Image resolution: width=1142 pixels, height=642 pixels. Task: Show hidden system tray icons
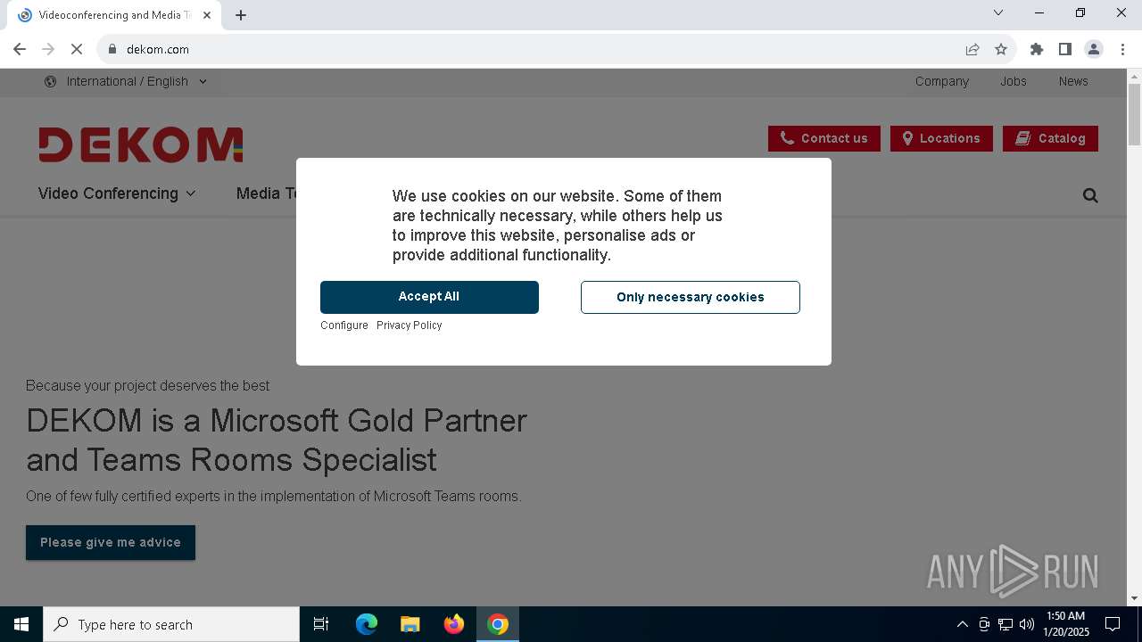(962, 624)
